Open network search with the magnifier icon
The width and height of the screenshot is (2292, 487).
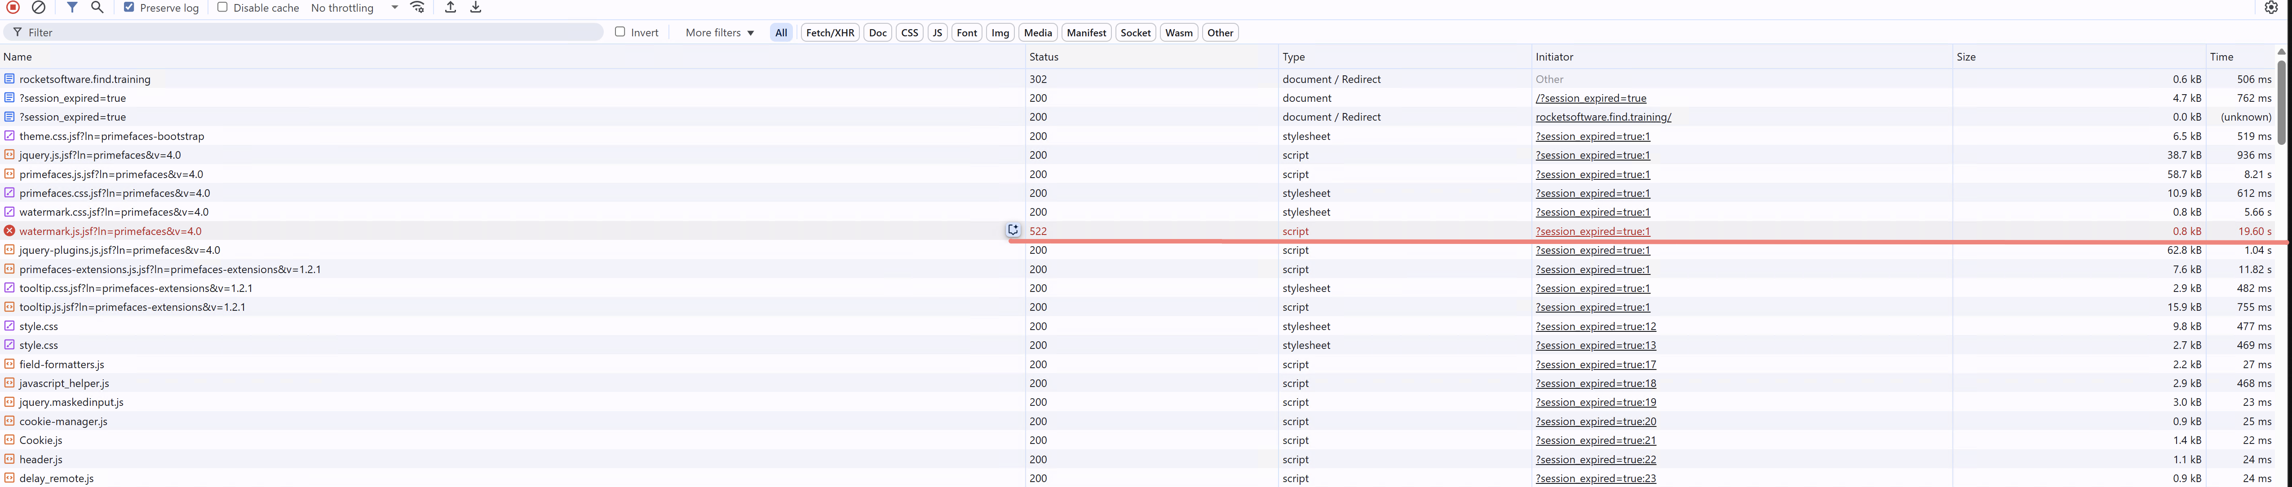click(x=97, y=7)
